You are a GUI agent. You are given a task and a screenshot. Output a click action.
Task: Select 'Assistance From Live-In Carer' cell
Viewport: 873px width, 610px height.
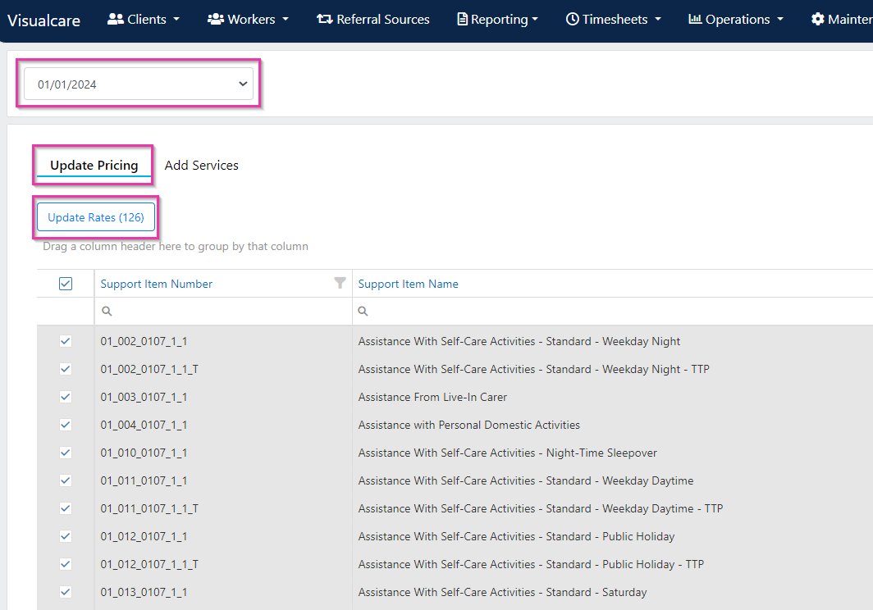(x=432, y=397)
